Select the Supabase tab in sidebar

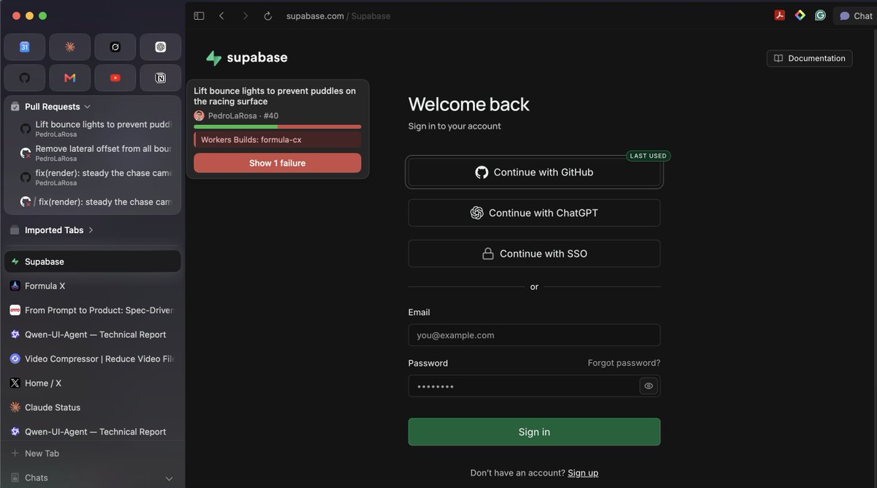[92, 262]
